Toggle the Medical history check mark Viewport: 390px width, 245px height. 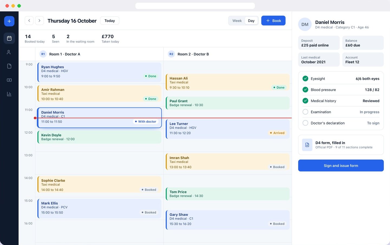coord(305,101)
